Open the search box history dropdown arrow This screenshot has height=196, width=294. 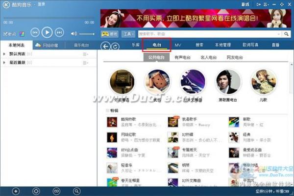pos(279,34)
